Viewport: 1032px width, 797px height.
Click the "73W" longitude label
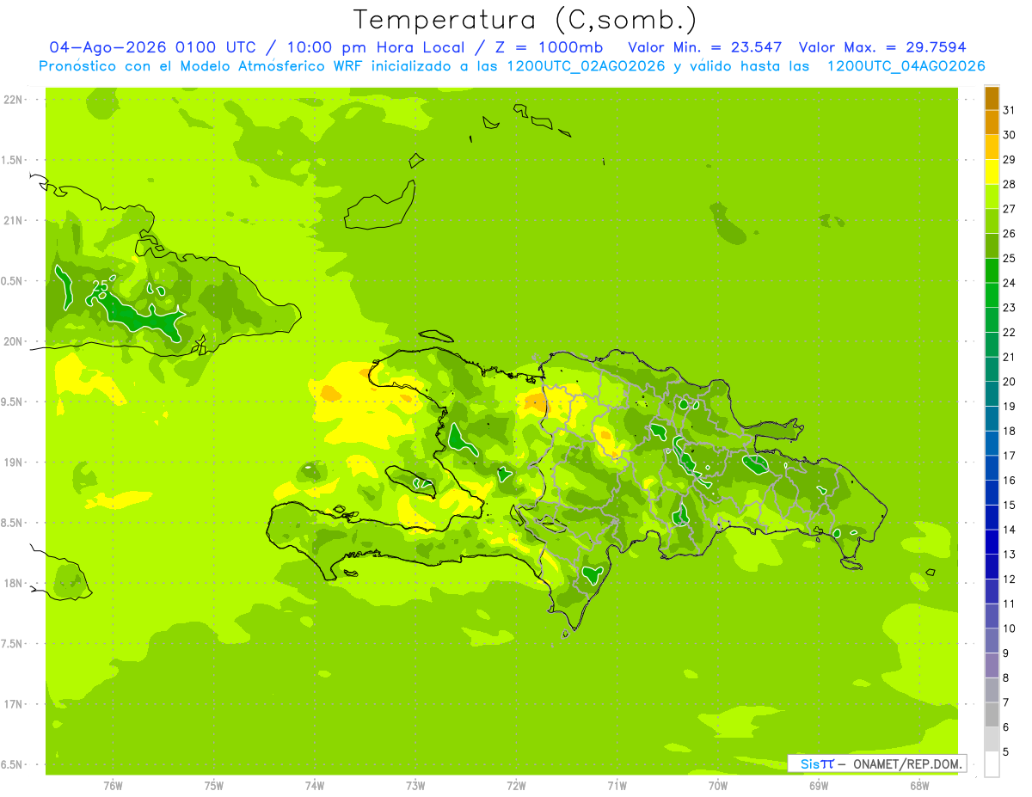pos(415,786)
